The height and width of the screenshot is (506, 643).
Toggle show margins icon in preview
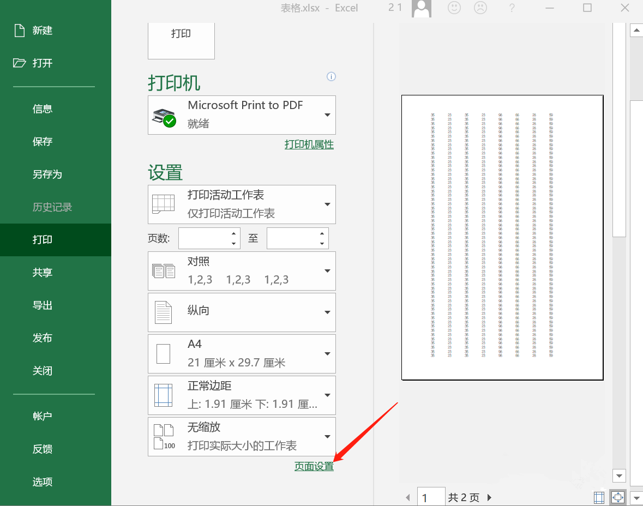pos(599,498)
